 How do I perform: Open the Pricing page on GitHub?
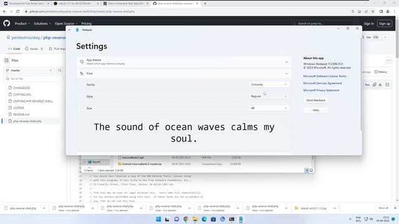click(x=86, y=24)
